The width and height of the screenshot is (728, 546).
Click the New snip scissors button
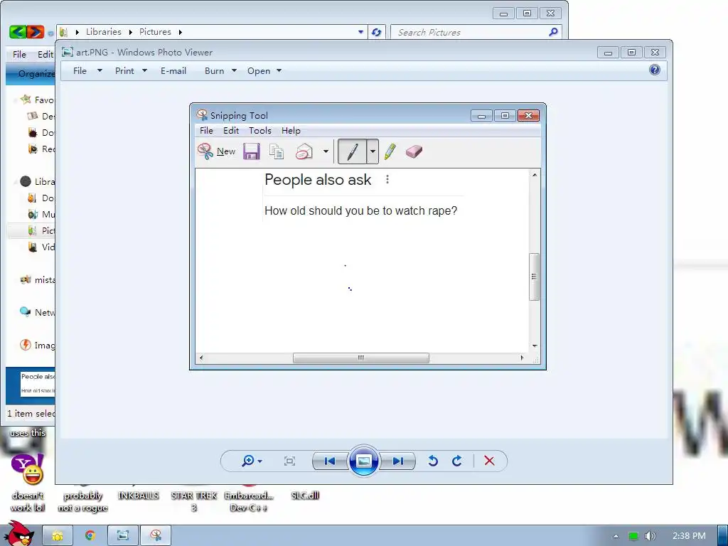216,151
